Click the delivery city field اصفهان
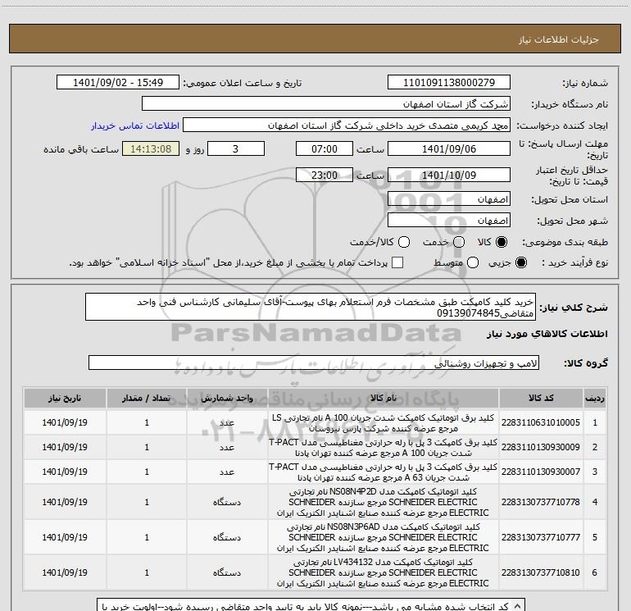The width and height of the screenshot is (631, 611). click(449, 221)
